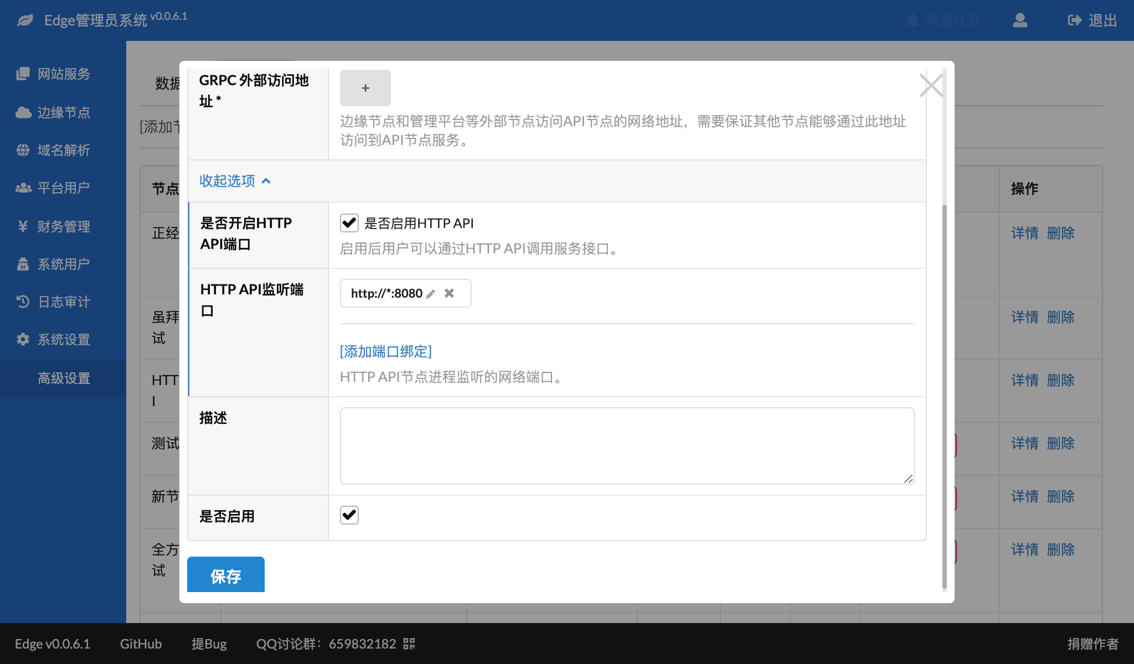Open 详情 for the 测试 row
This screenshot has width=1134, height=664.
[x=1025, y=443]
